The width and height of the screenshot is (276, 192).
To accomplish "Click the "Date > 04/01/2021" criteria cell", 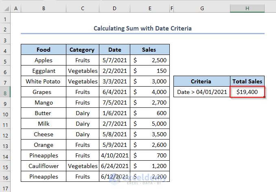I will pos(202,92).
